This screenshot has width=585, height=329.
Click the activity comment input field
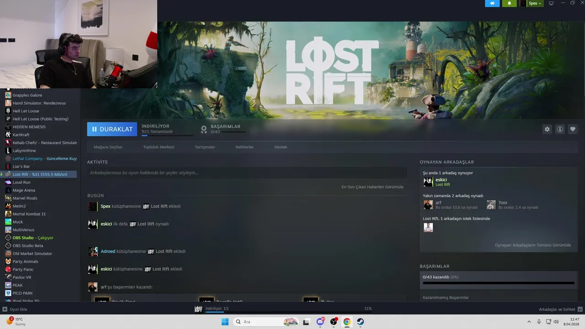(247, 173)
